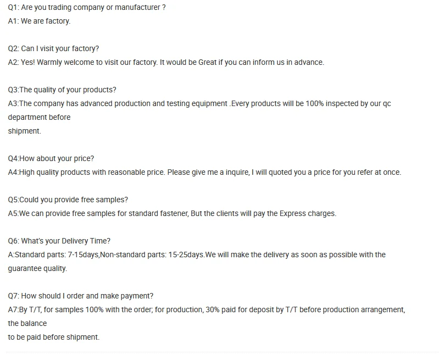Select the Q7 order and payment question
The height and width of the screenshot is (354, 439).
tap(81, 296)
